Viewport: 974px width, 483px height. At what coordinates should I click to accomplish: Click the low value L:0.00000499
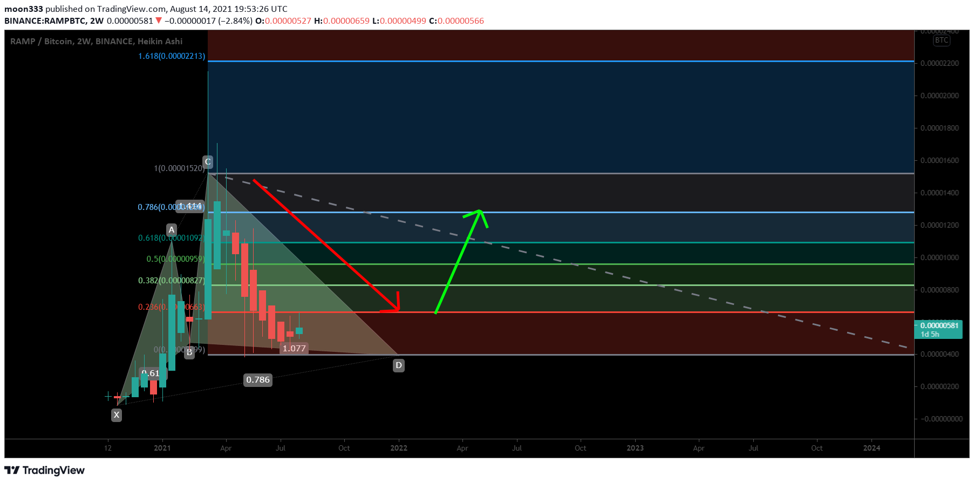pos(399,21)
